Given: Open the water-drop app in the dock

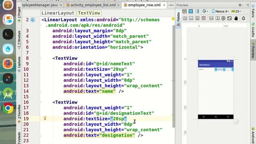Looking at the screenshot, I should (8, 49).
